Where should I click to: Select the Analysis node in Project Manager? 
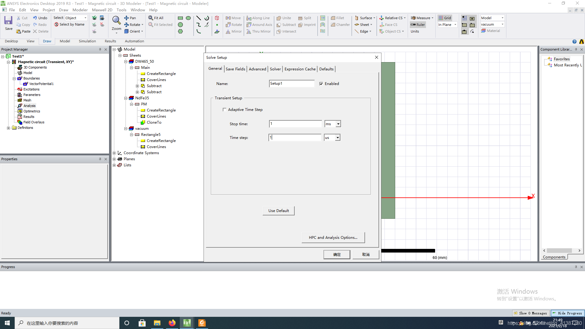pyautogui.click(x=30, y=106)
